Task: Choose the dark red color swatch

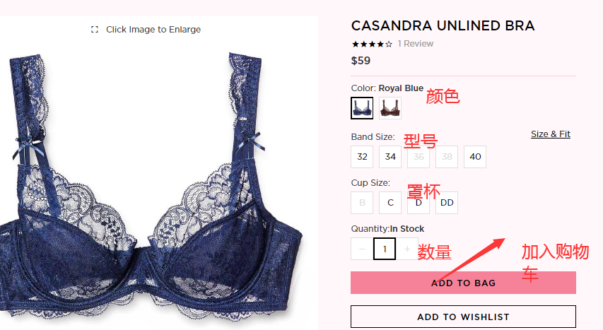Action: coord(390,108)
